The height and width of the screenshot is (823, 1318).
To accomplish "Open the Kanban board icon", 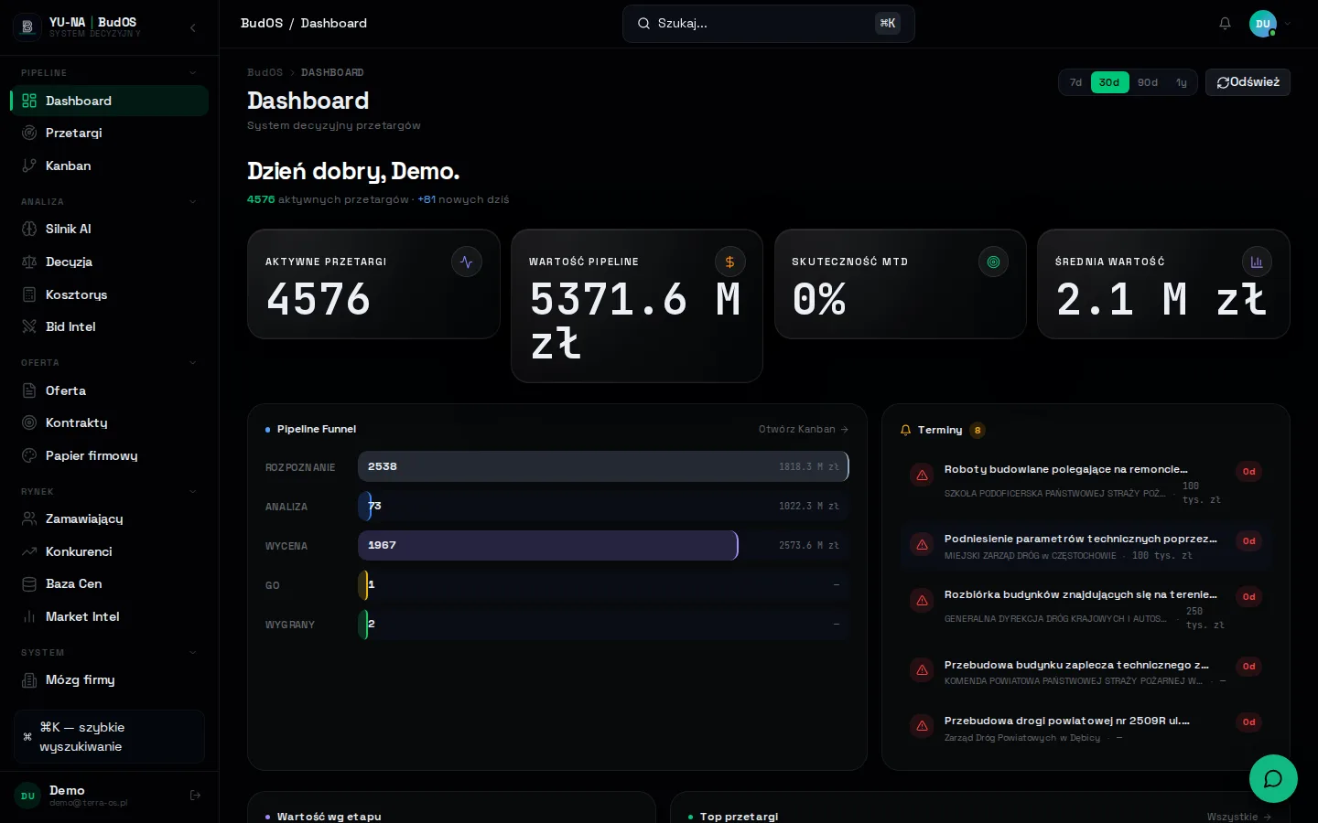I will (x=29, y=166).
